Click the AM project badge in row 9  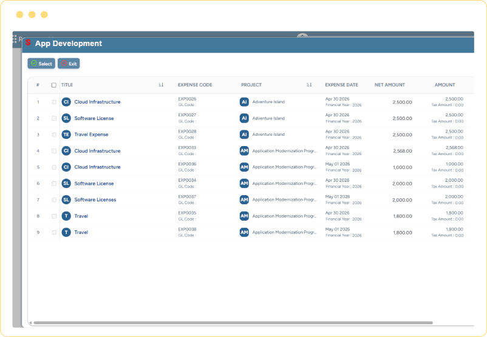click(x=244, y=232)
